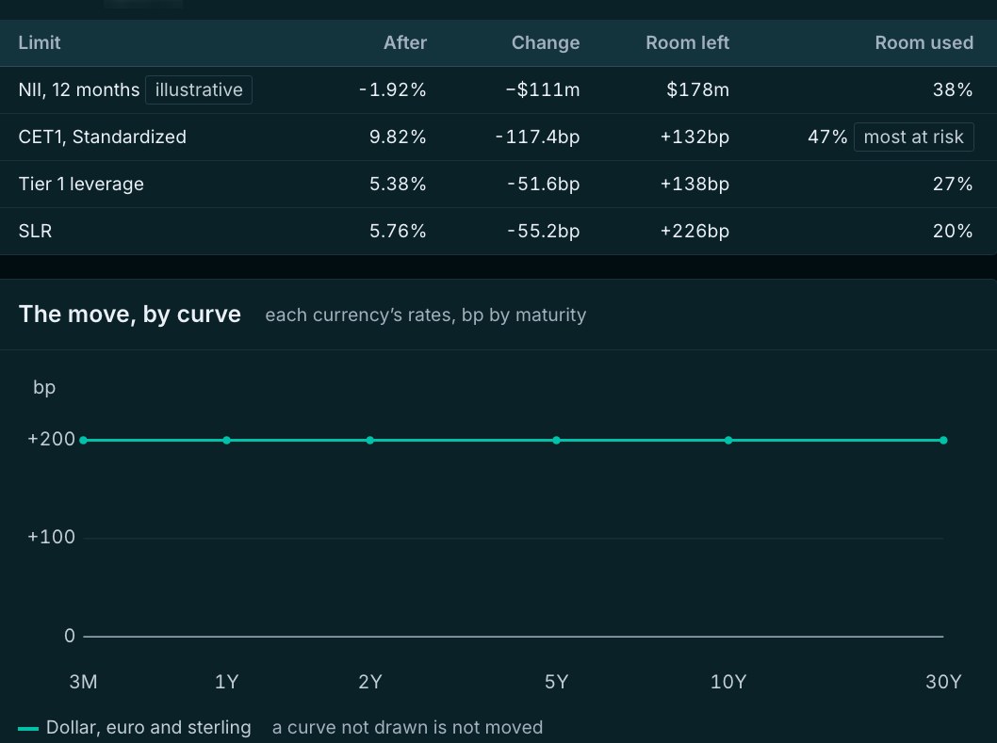Click the $178m Room left value

point(697,89)
